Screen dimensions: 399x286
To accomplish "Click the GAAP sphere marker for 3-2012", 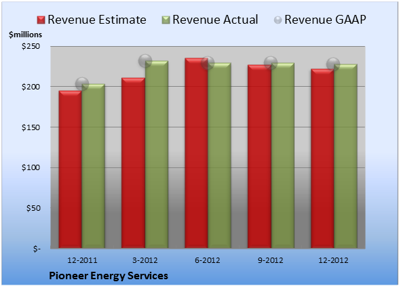I will coord(145,61).
